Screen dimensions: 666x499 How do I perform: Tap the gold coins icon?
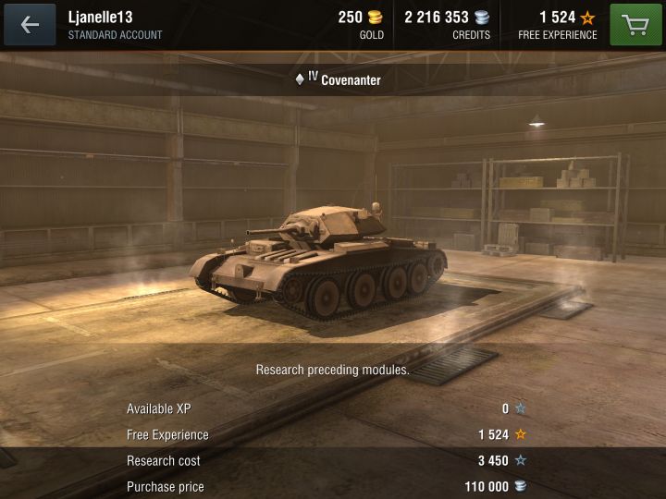point(375,18)
